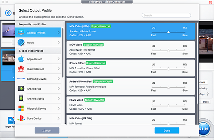The height and width of the screenshot is (140, 214).
Task: Expand Samsung Device chevron
Action: pyautogui.click(x=58, y=79)
